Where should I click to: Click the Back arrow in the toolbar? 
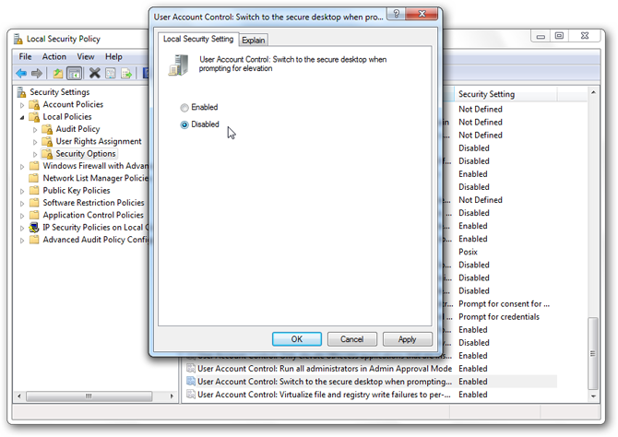pos(21,73)
